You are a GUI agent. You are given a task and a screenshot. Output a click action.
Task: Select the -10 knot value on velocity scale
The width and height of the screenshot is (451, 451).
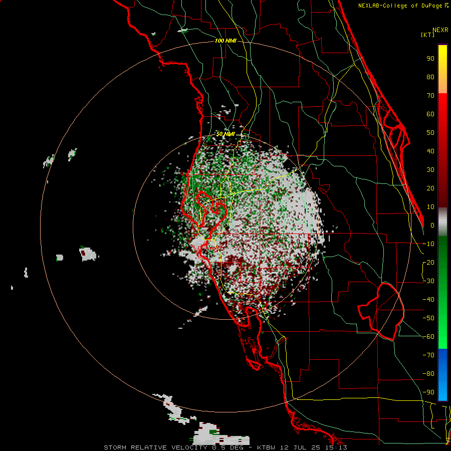(428, 244)
